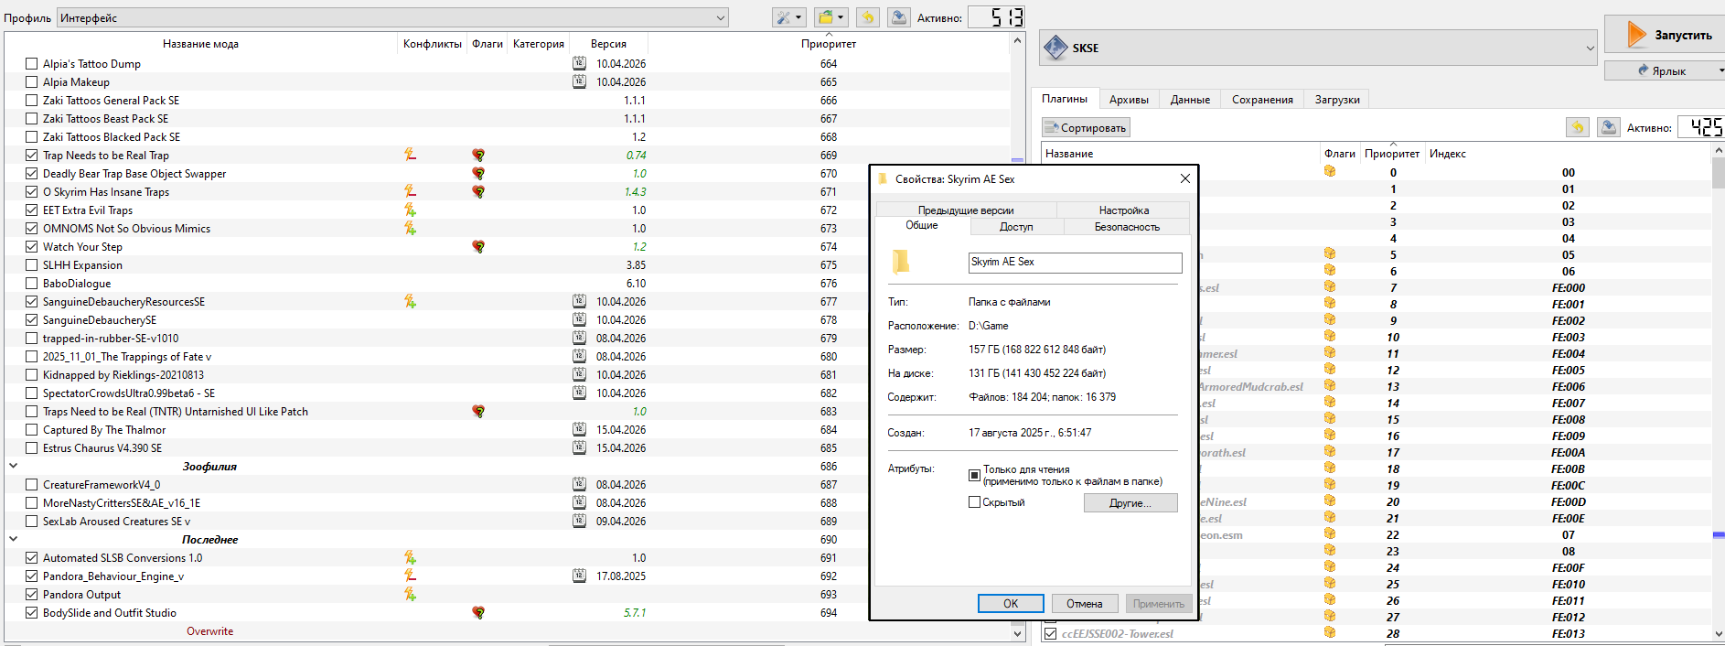Open the folder icon menu in toolbar

click(x=831, y=17)
